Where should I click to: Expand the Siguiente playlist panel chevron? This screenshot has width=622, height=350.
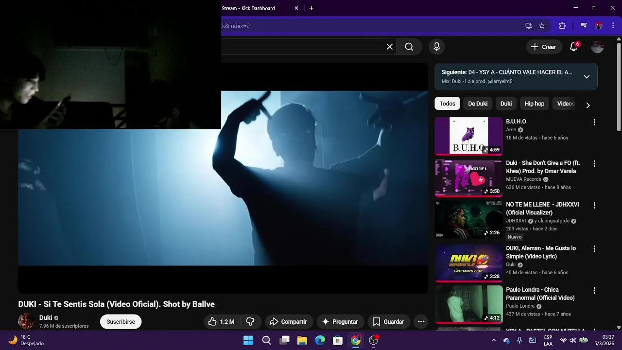pyautogui.click(x=587, y=77)
